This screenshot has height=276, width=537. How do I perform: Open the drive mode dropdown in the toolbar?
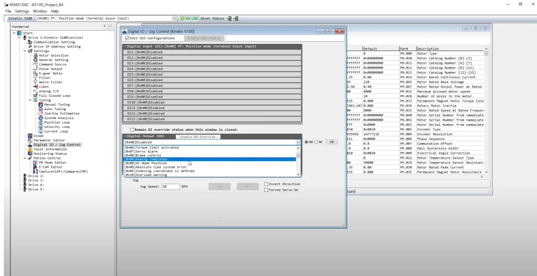(x=175, y=19)
